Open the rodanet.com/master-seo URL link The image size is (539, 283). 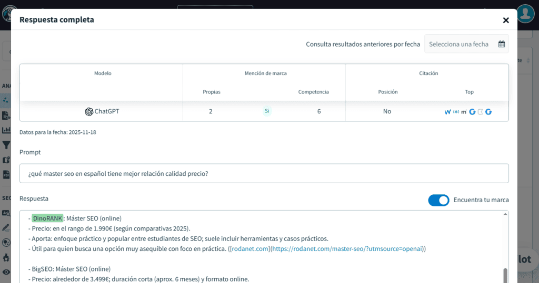coord(347,249)
